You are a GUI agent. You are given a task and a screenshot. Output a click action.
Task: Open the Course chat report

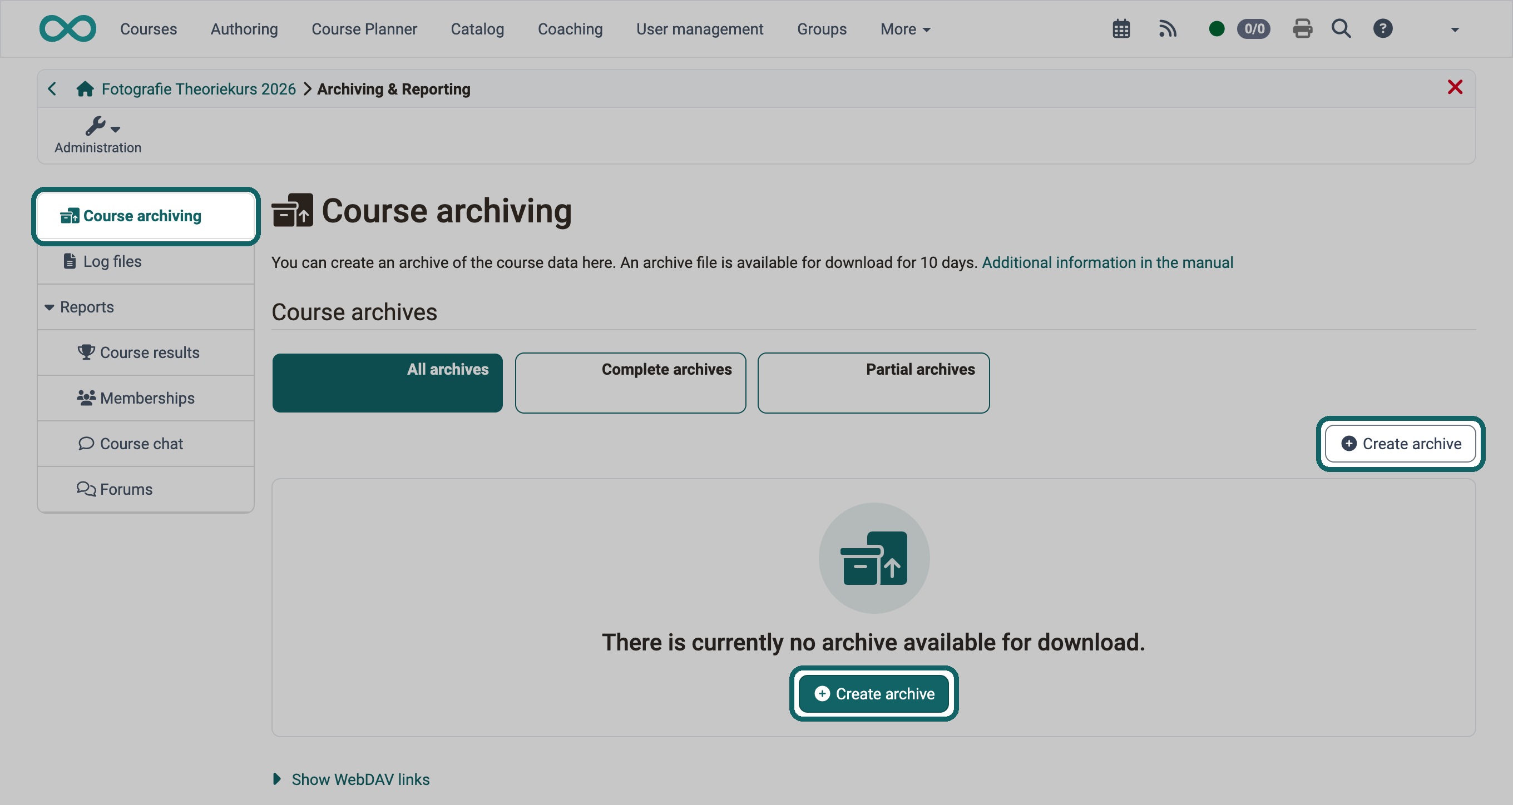[x=146, y=444]
